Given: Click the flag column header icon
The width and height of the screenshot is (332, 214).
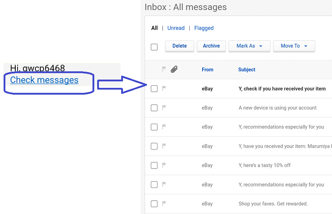Looking at the screenshot, I should click(164, 69).
